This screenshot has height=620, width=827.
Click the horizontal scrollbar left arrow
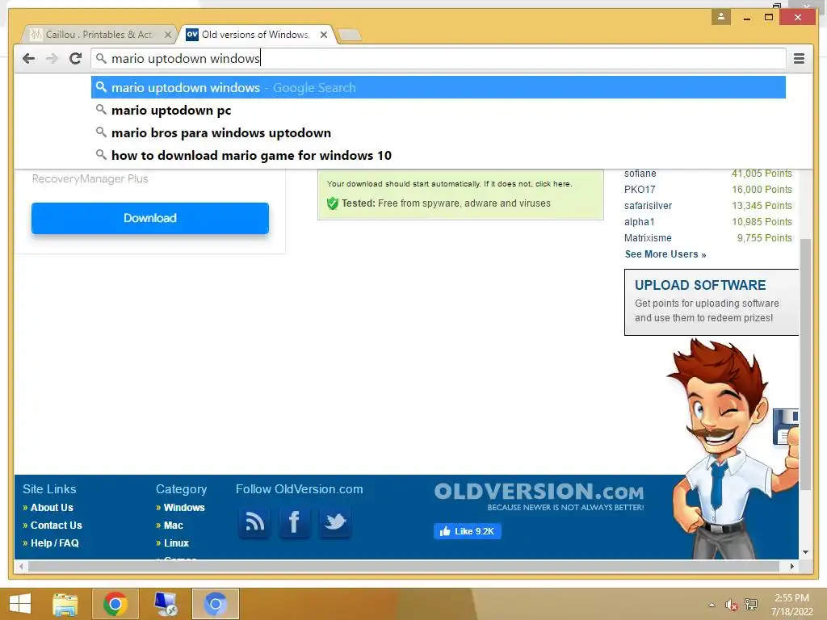[20, 567]
